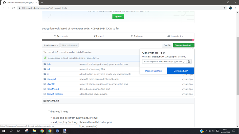
Task: Open the data folder
Action: coord(49,64)
